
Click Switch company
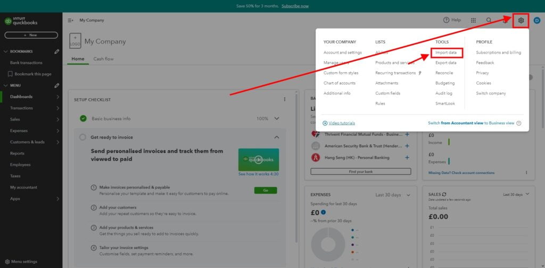coord(491,93)
